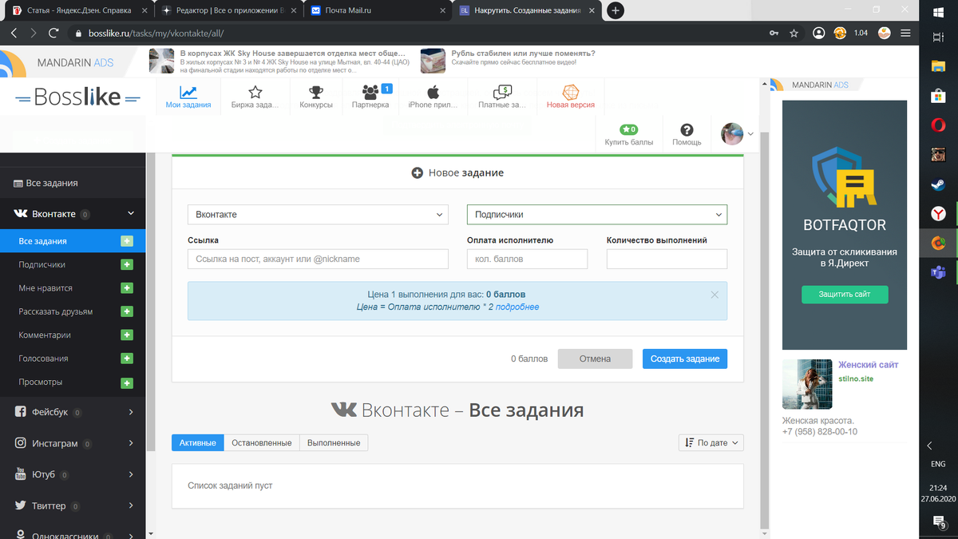Open iPhone приложение apple icon
Viewport: 958px width, 539px height.
pyautogui.click(x=433, y=92)
